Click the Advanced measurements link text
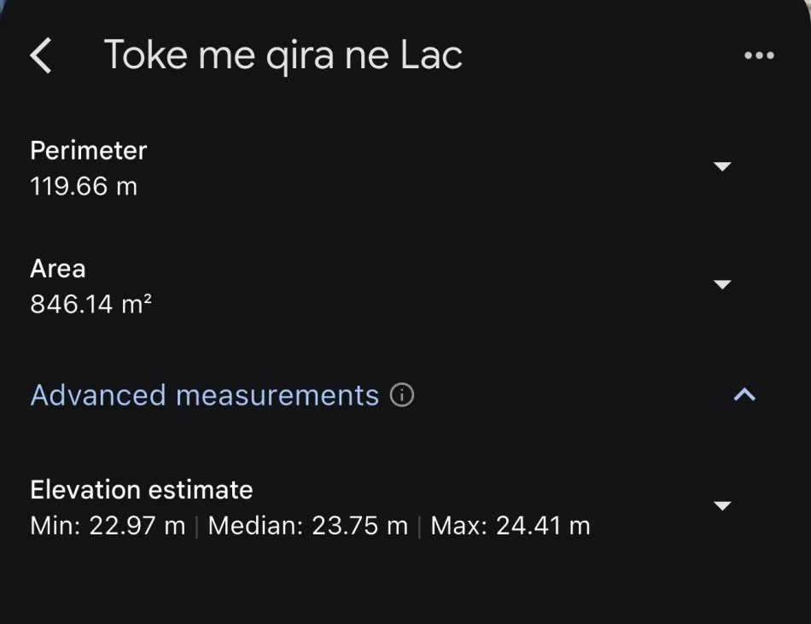This screenshot has width=811, height=624. (205, 395)
